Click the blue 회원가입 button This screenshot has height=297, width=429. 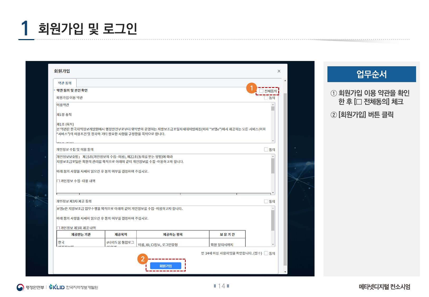click(165, 266)
